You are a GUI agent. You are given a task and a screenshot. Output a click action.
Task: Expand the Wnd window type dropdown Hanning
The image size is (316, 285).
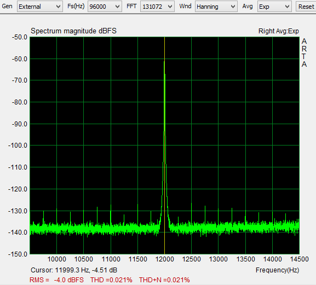click(x=216, y=7)
